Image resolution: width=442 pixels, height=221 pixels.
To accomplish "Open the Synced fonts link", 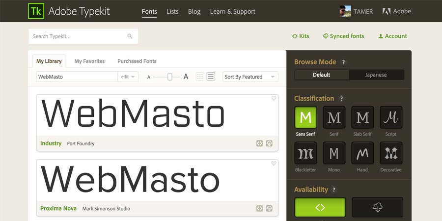I will click(343, 36).
